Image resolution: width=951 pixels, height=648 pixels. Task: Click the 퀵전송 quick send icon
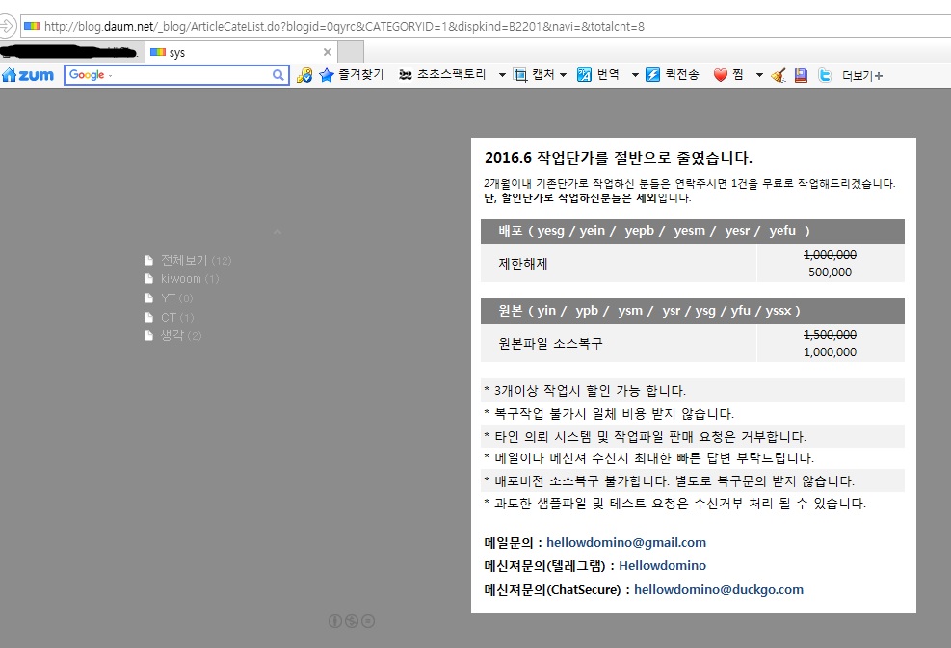(x=652, y=75)
